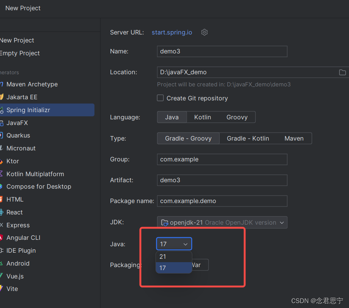Image resolution: width=349 pixels, height=308 pixels.
Task: Choose Java 21 from dropdown list
Action: (x=174, y=257)
